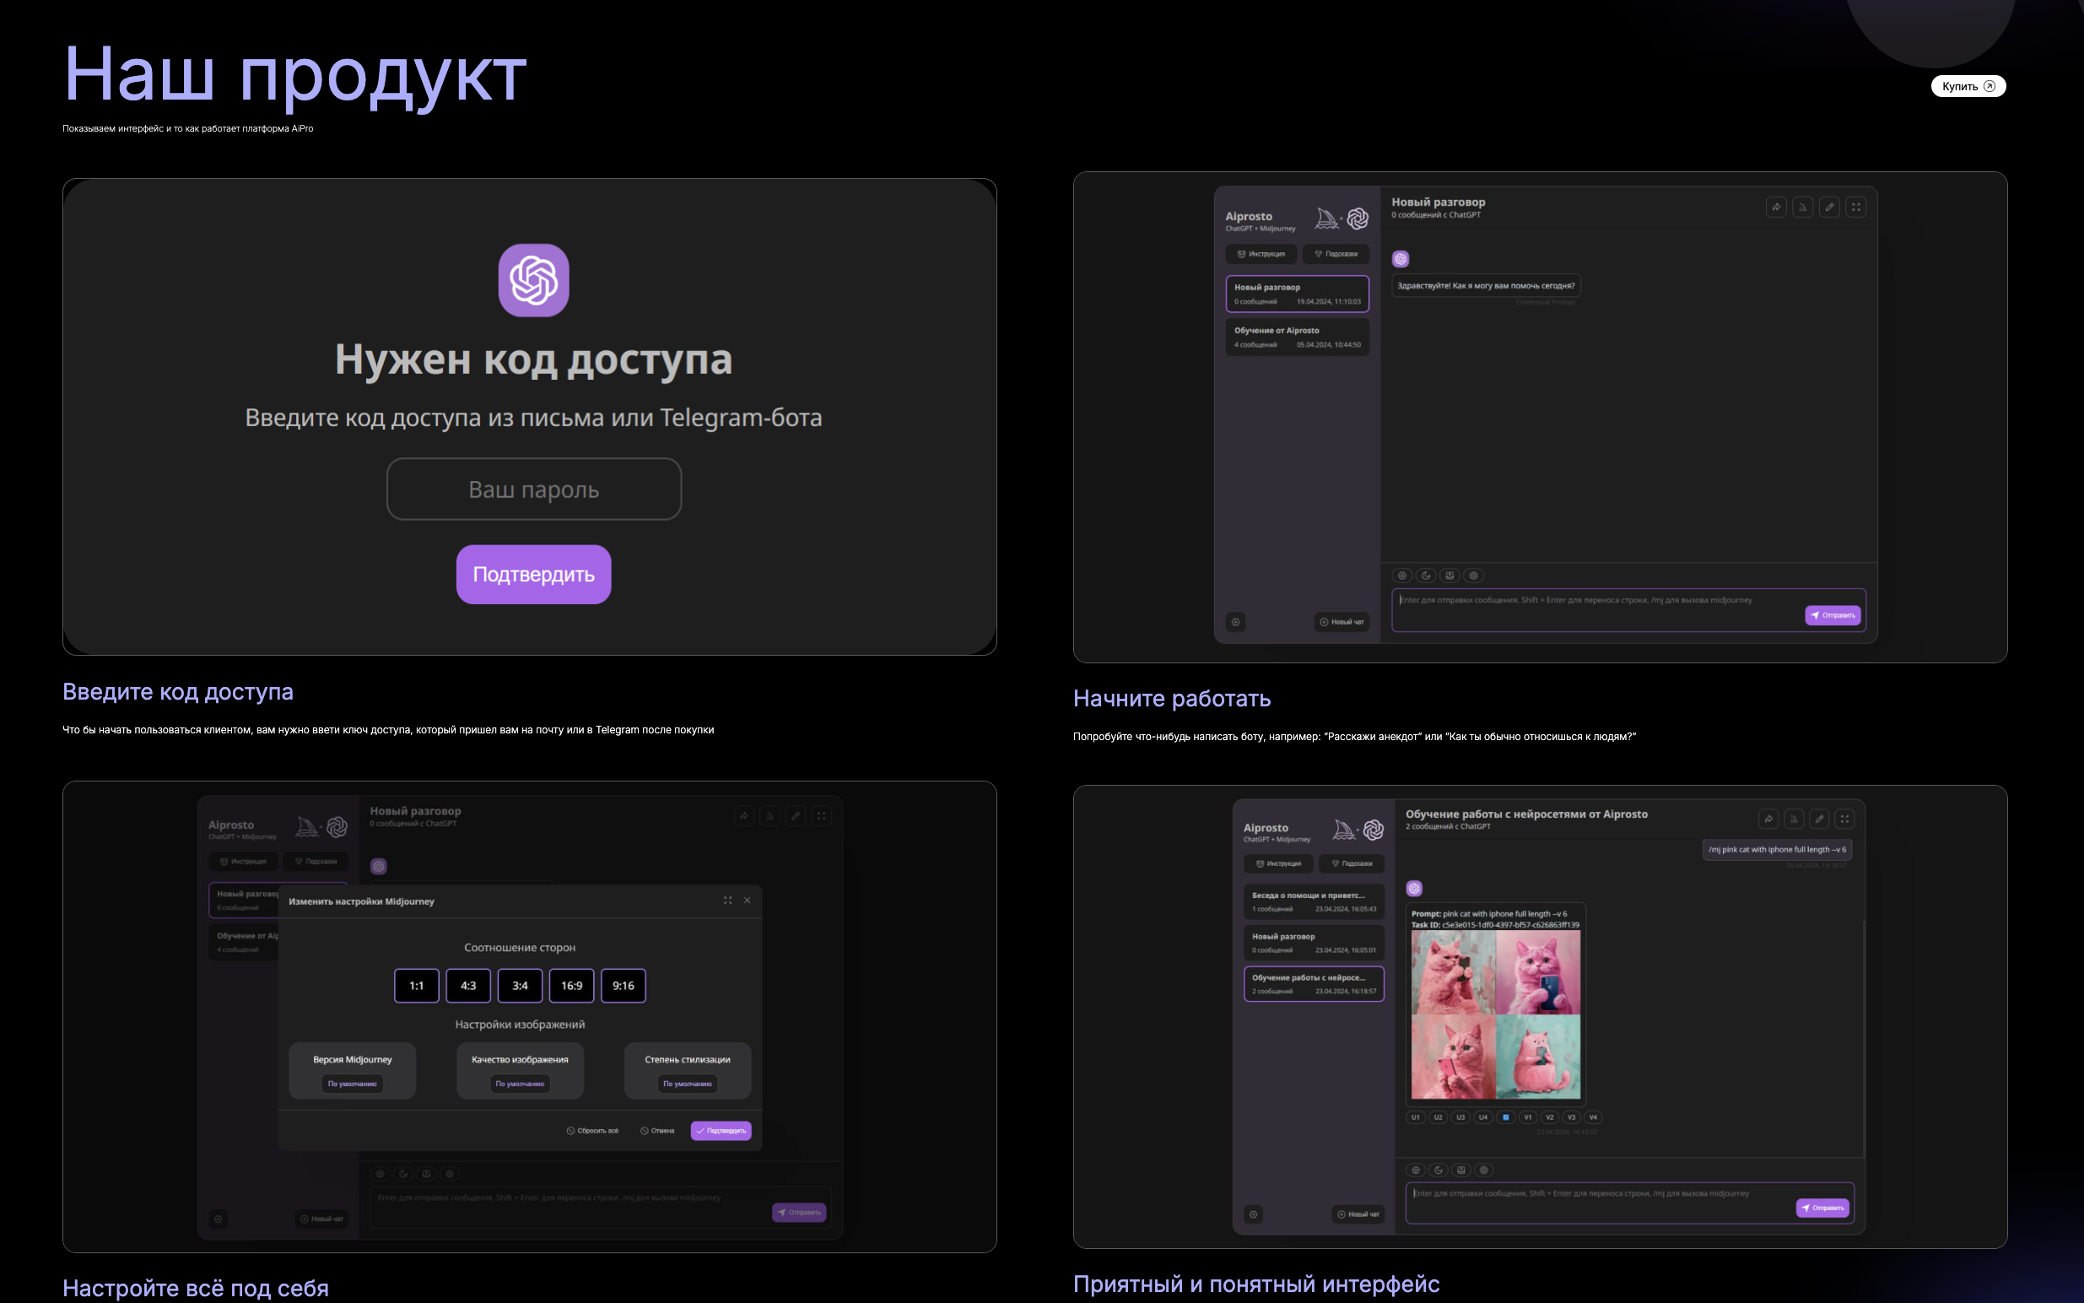Click the ChatGPT avatar above the pink cat Prompt message

(1414, 889)
